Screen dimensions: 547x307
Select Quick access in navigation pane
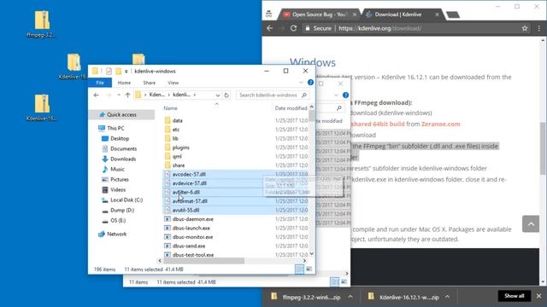pyautogui.click(x=121, y=114)
